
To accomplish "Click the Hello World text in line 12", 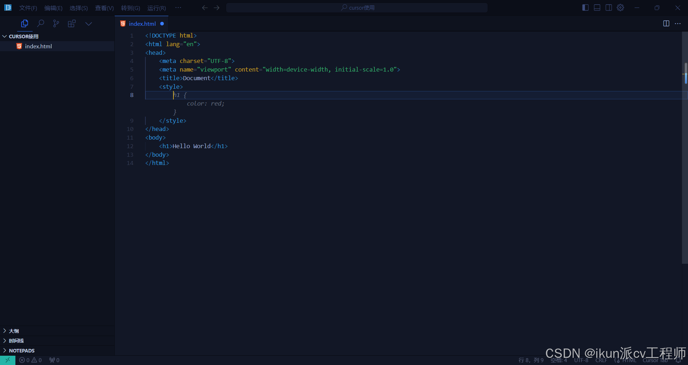I will [x=192, y=146].
